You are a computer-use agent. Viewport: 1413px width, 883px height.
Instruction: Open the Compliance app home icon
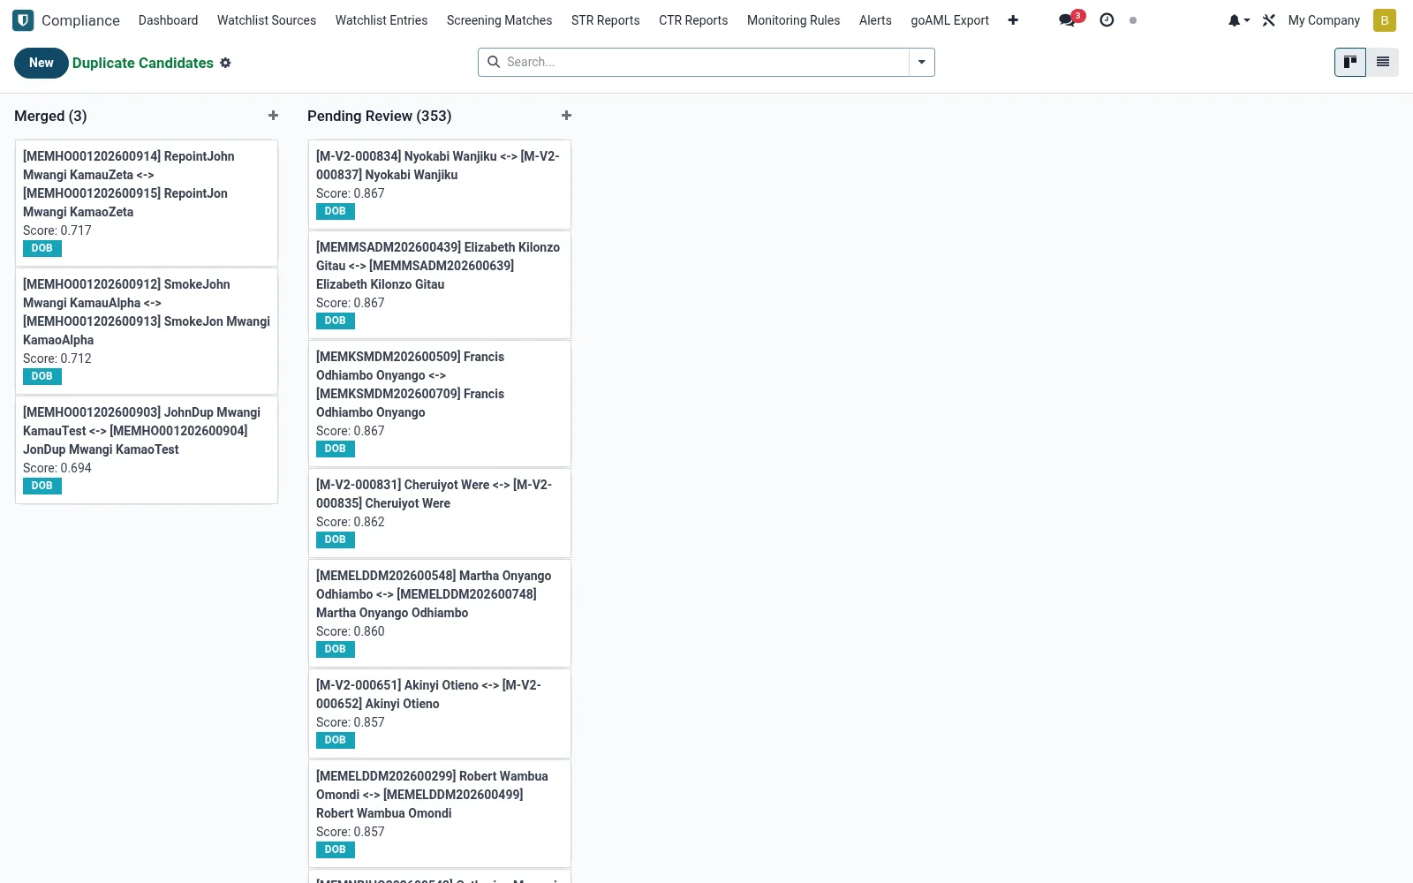[23, 20]
